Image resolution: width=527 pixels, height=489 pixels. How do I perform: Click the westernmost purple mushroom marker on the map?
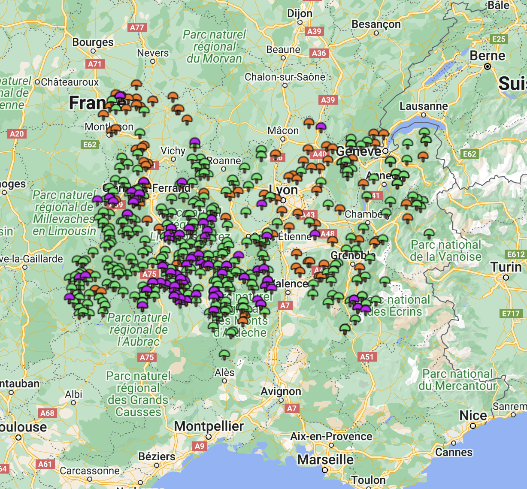pyautogui.click(x=70, y=297)
